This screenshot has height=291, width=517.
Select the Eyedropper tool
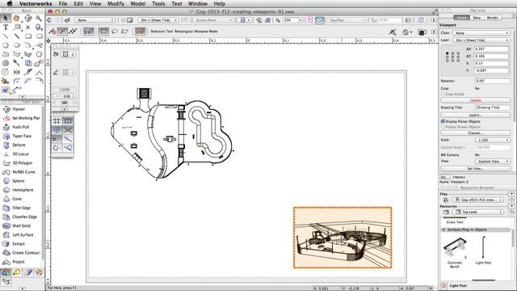click(16, 63)
